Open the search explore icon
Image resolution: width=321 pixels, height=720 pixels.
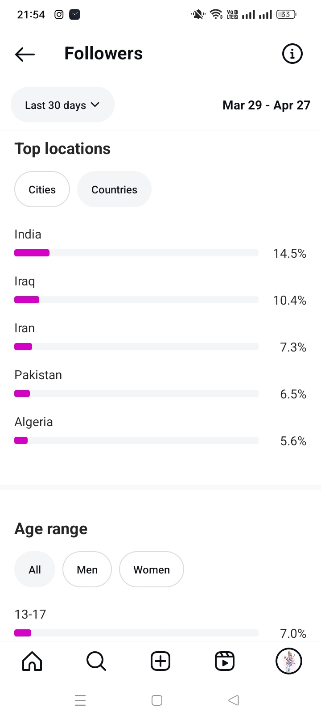(96, 661)
